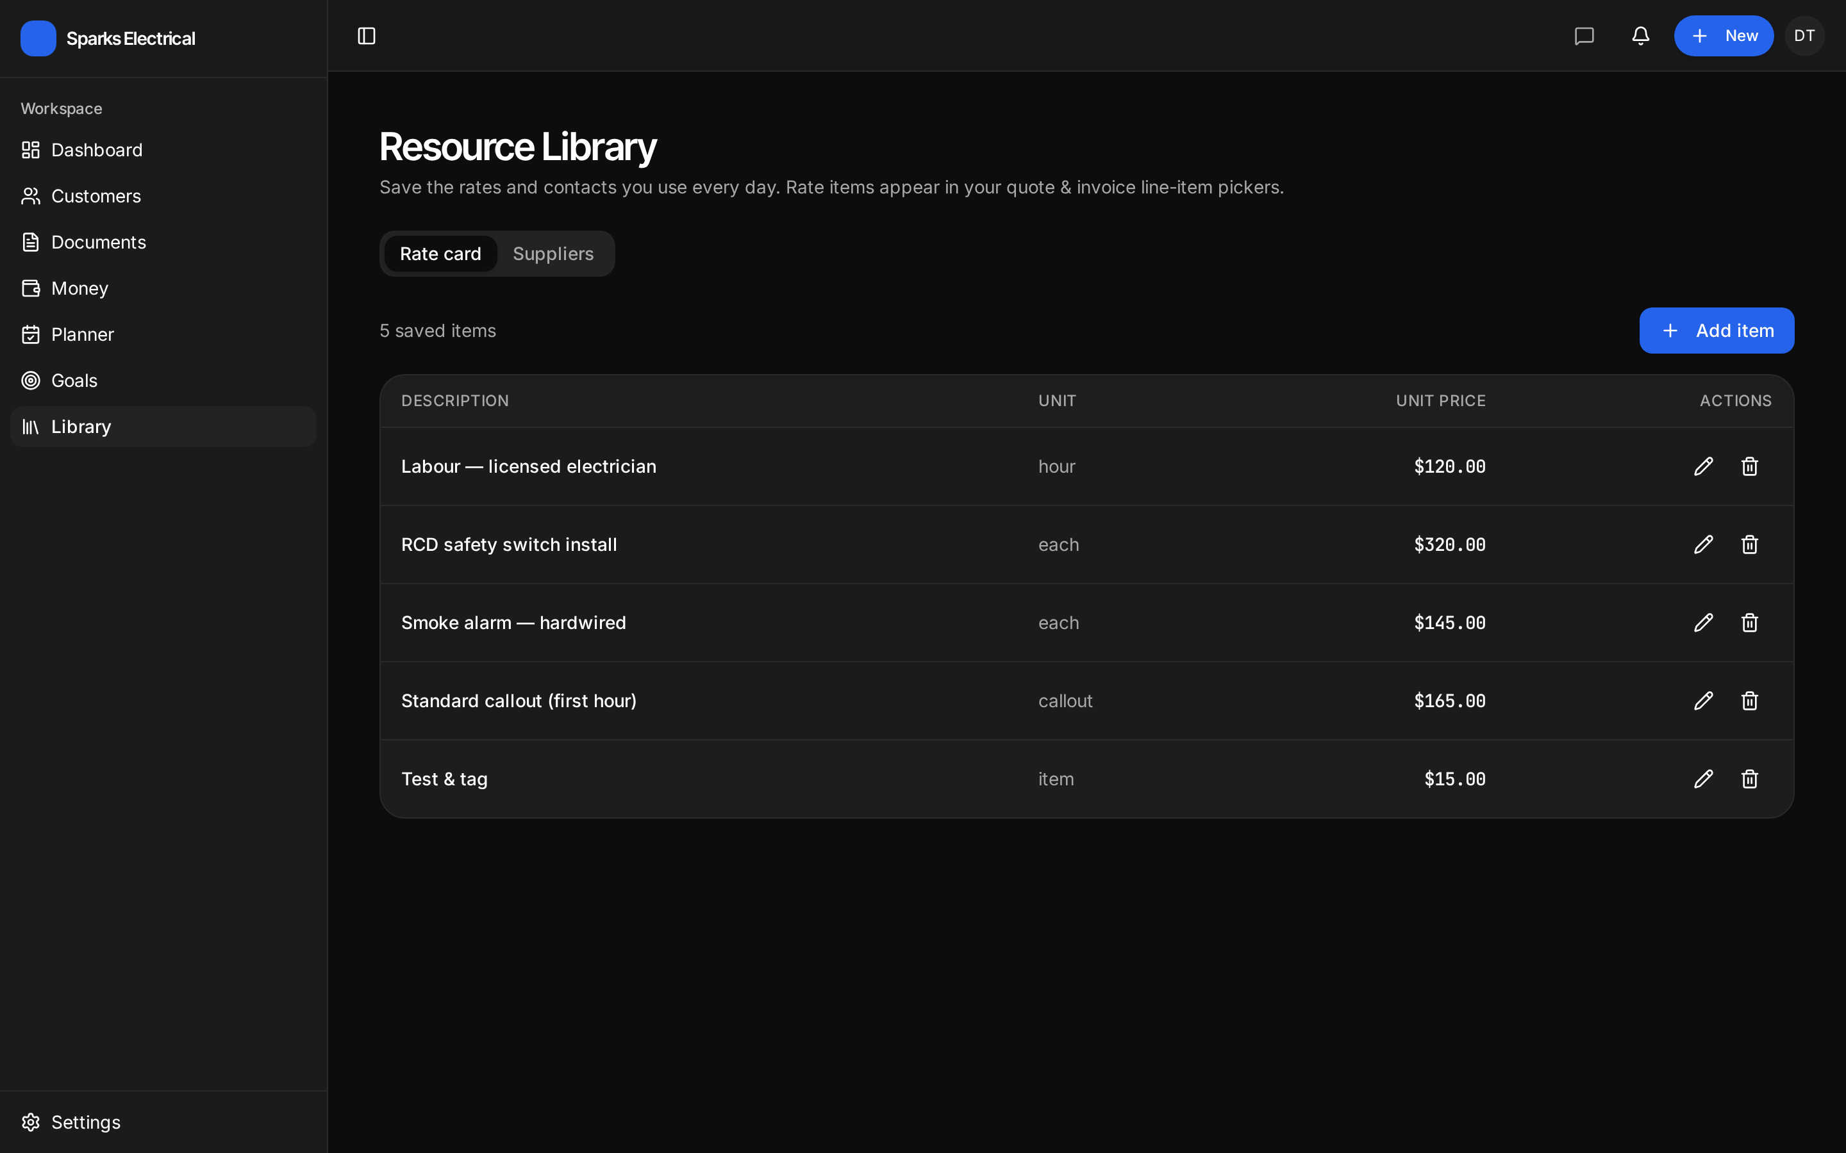The image size is (1846, 1153).
Task: Toggle the sidebar collapse icon
Action: point(366,36)
